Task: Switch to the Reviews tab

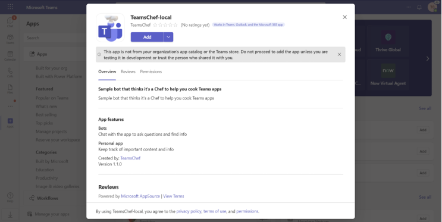Action: coord(128,71)
